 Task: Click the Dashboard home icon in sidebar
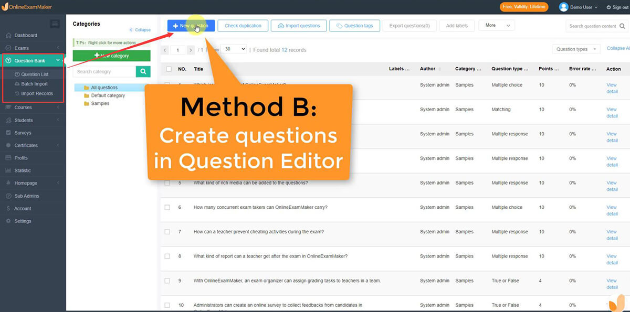coord(8,36)
